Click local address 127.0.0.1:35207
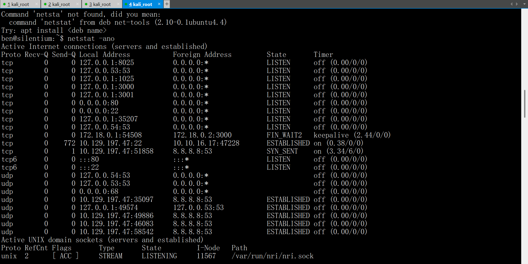This screenshot has height=264, width=528. point(108,119)
